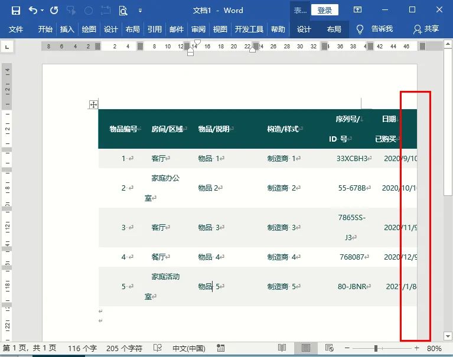Screen dimensions: 453x357
Task: Open the 绘图 ribbon tab
Action: click(x=89, y=29)
